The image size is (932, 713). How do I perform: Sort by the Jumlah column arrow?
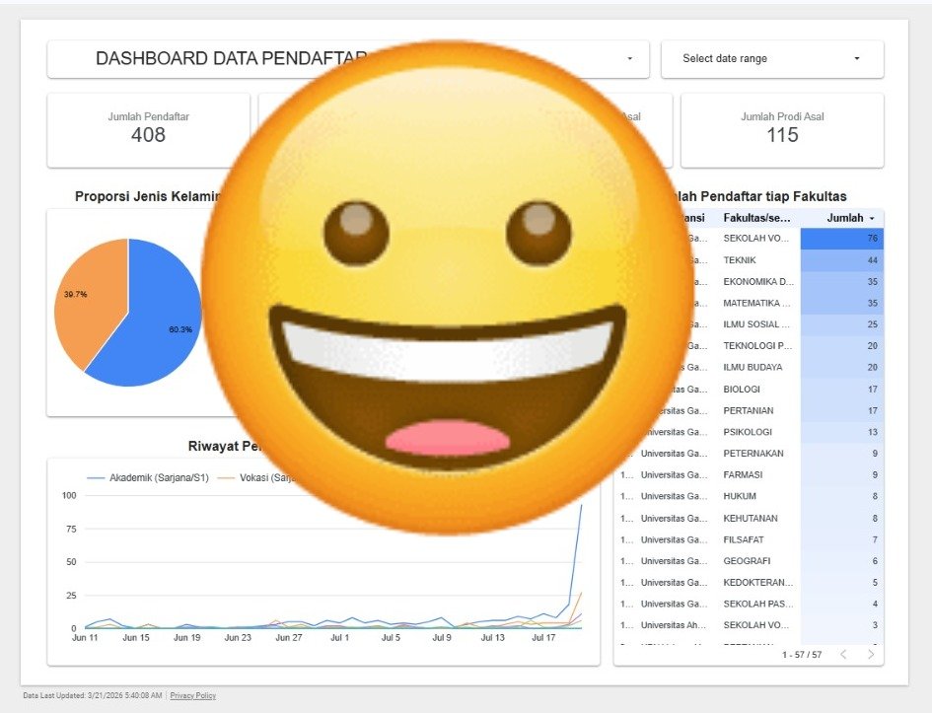[x=872, y=218]
